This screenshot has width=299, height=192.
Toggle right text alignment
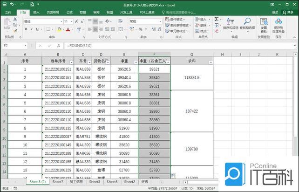pos(101,29)
